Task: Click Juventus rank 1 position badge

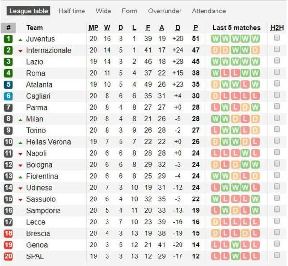Action: 8,39
